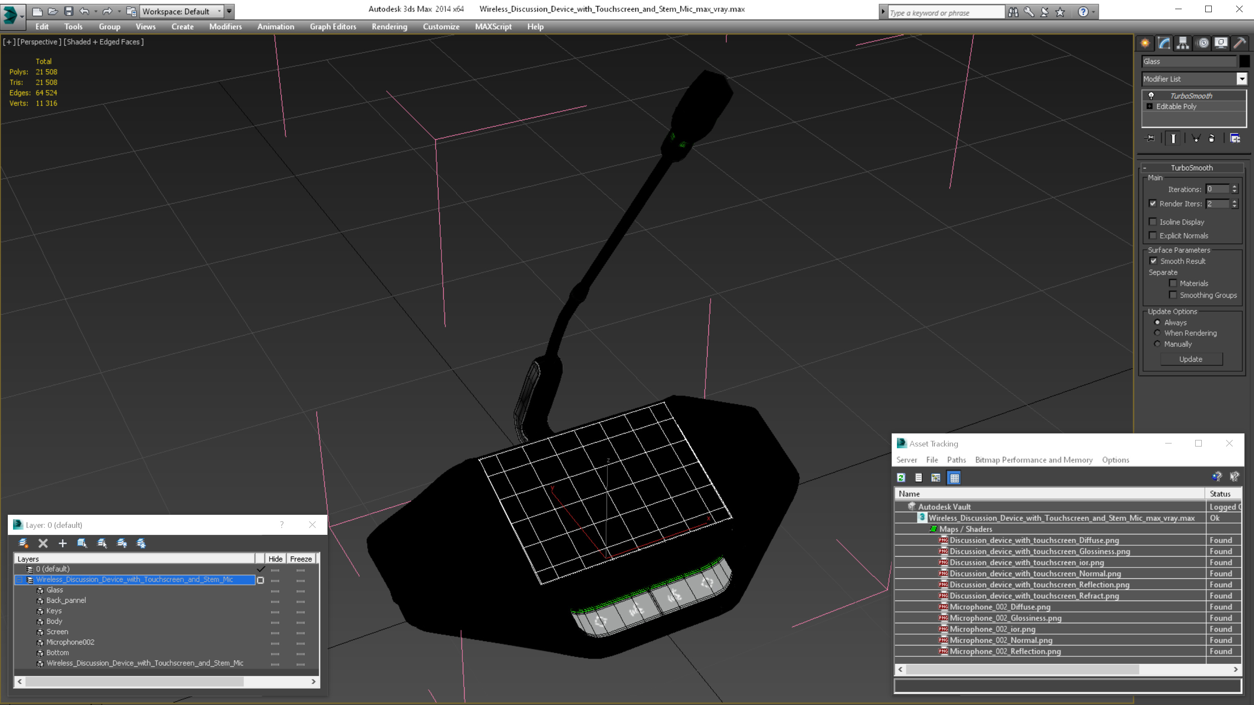Select the Always update radio button

click(x=1157, y=322)
